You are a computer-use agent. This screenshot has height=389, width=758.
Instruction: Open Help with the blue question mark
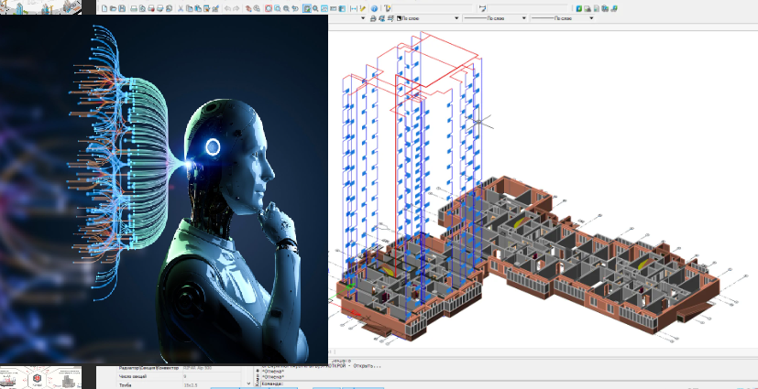coord(374,8)
